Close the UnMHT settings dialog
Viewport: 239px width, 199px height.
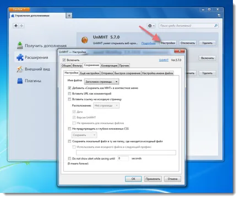click(x=180, y=51)
